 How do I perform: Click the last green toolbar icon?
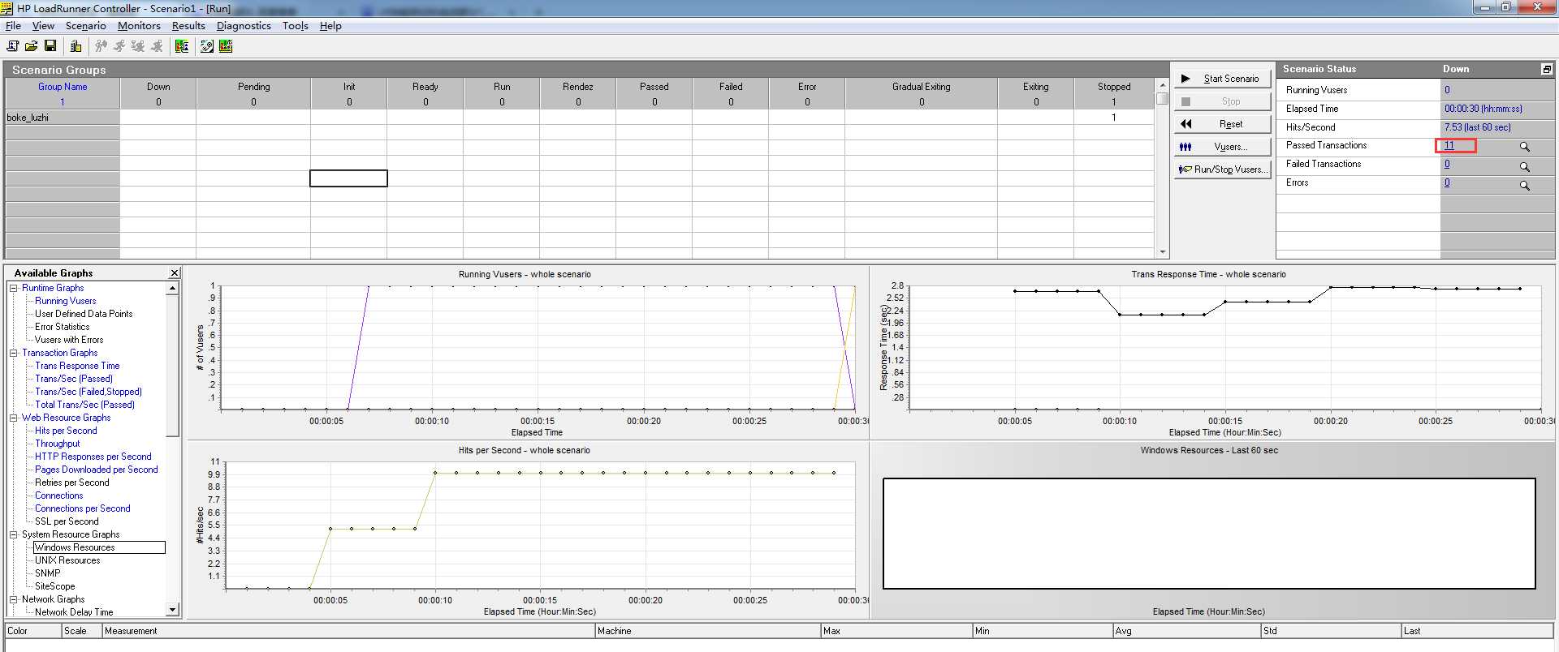[x=226, y=46]
